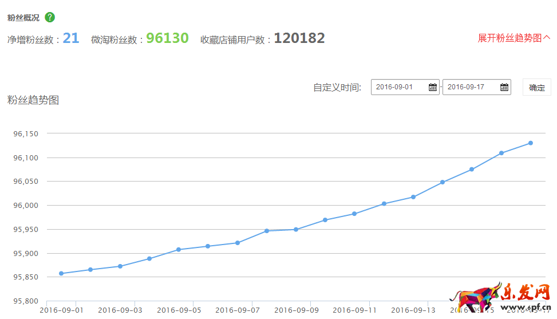Click the green help question mark icon

coord(50,17)
